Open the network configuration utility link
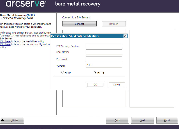This screenshot has width=179, height=129. click(x=5, y=44)
